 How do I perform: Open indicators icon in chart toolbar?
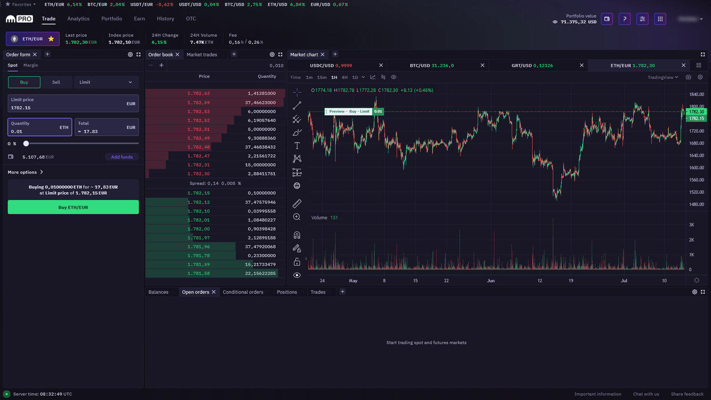coord(373,77)
